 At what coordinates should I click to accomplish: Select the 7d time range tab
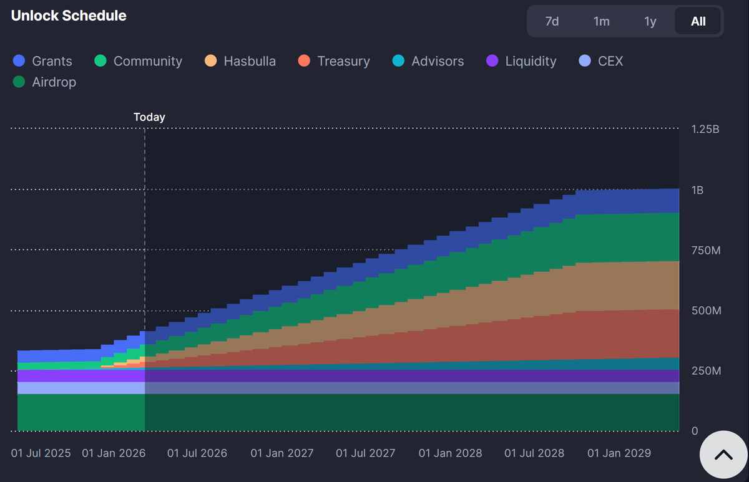pos(552,21)
